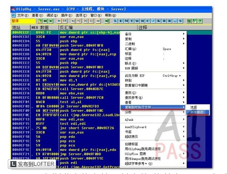Click the Execute till return icon

pos(98,21)
